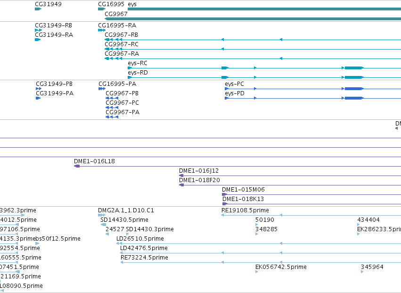Click the CG9967 gene label
401x293 pixels.
[116, 14]
